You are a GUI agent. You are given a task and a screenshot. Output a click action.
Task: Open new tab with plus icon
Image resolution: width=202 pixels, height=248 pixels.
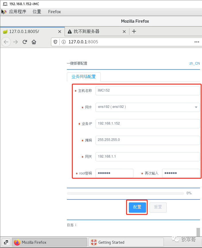pyautogui.click(x=134, y=32)
